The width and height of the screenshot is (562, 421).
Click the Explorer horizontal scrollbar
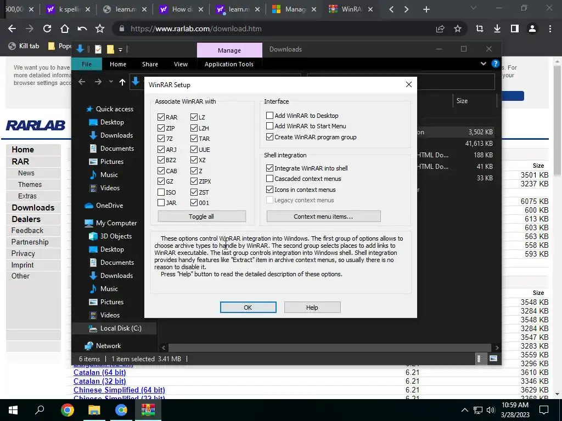pyautogui.click(x=330, y=348)
